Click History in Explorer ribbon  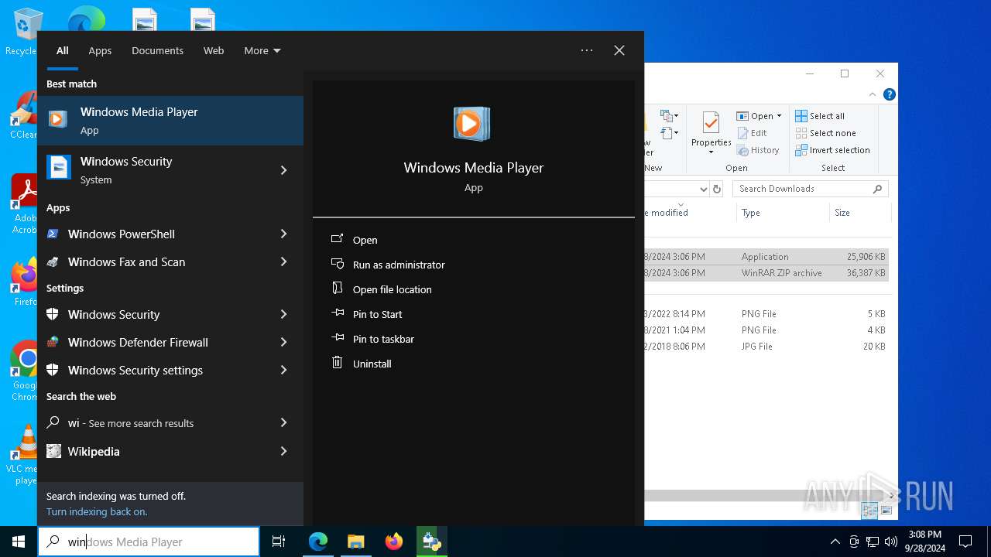click(758, 150)
